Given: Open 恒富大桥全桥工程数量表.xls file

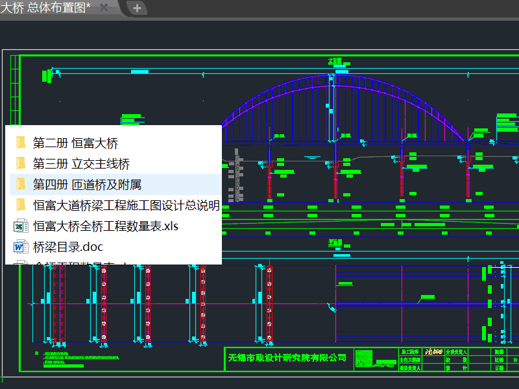Looking at the screenshot, I should [x=105, y=226].
